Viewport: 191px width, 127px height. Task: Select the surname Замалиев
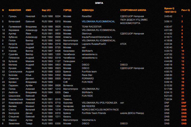[x=14, y=124]
